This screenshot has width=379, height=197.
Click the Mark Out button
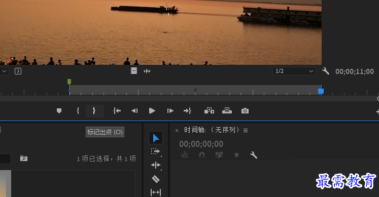(94, 111)
